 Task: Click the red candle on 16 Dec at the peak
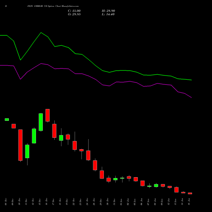47,115
